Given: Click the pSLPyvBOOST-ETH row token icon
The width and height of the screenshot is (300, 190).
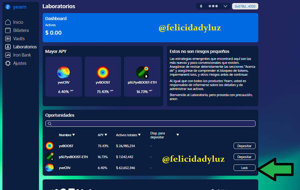Looking at the screenshot, I should 50,157.
